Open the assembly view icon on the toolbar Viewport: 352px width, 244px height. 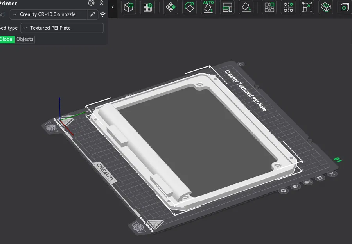[x=326, y=7]
